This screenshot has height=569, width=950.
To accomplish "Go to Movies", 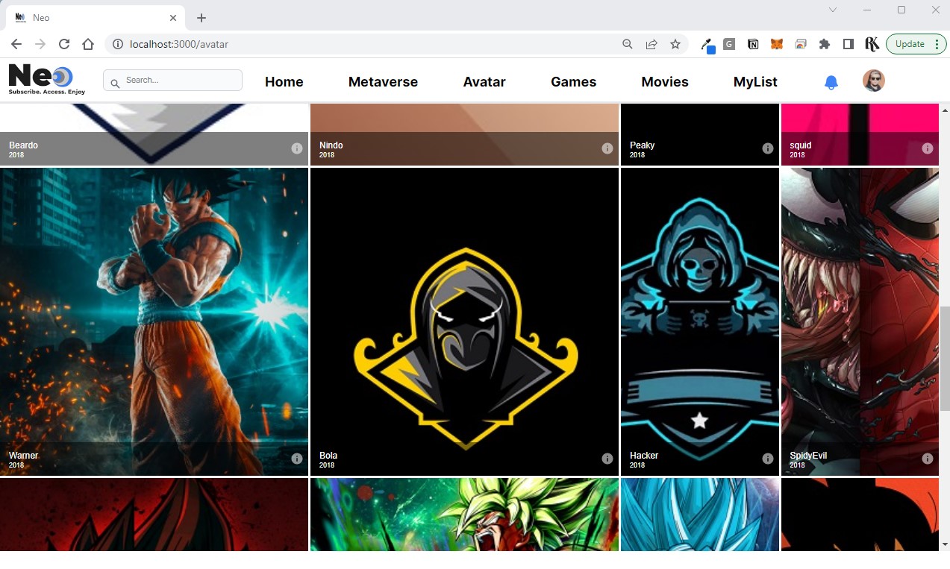I will [665, 82].
